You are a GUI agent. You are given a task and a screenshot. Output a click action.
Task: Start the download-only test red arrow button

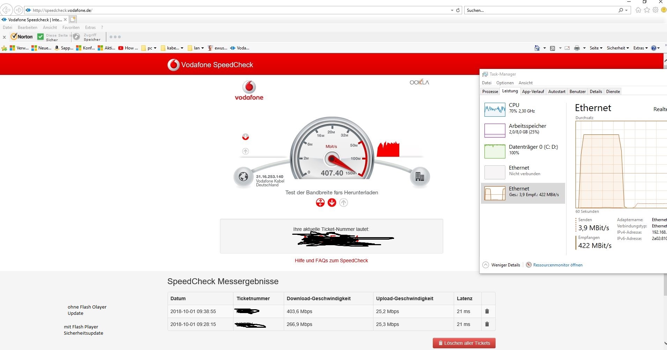(x=332, y=203)
